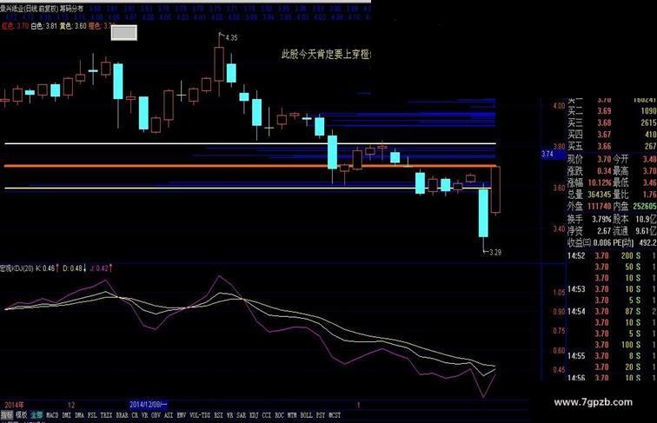Click the gray box near chart top

[124, 33]
